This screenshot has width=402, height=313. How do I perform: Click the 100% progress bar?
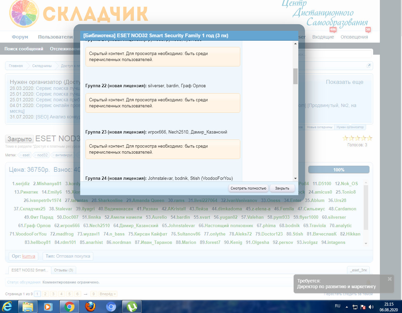(339, 170)
